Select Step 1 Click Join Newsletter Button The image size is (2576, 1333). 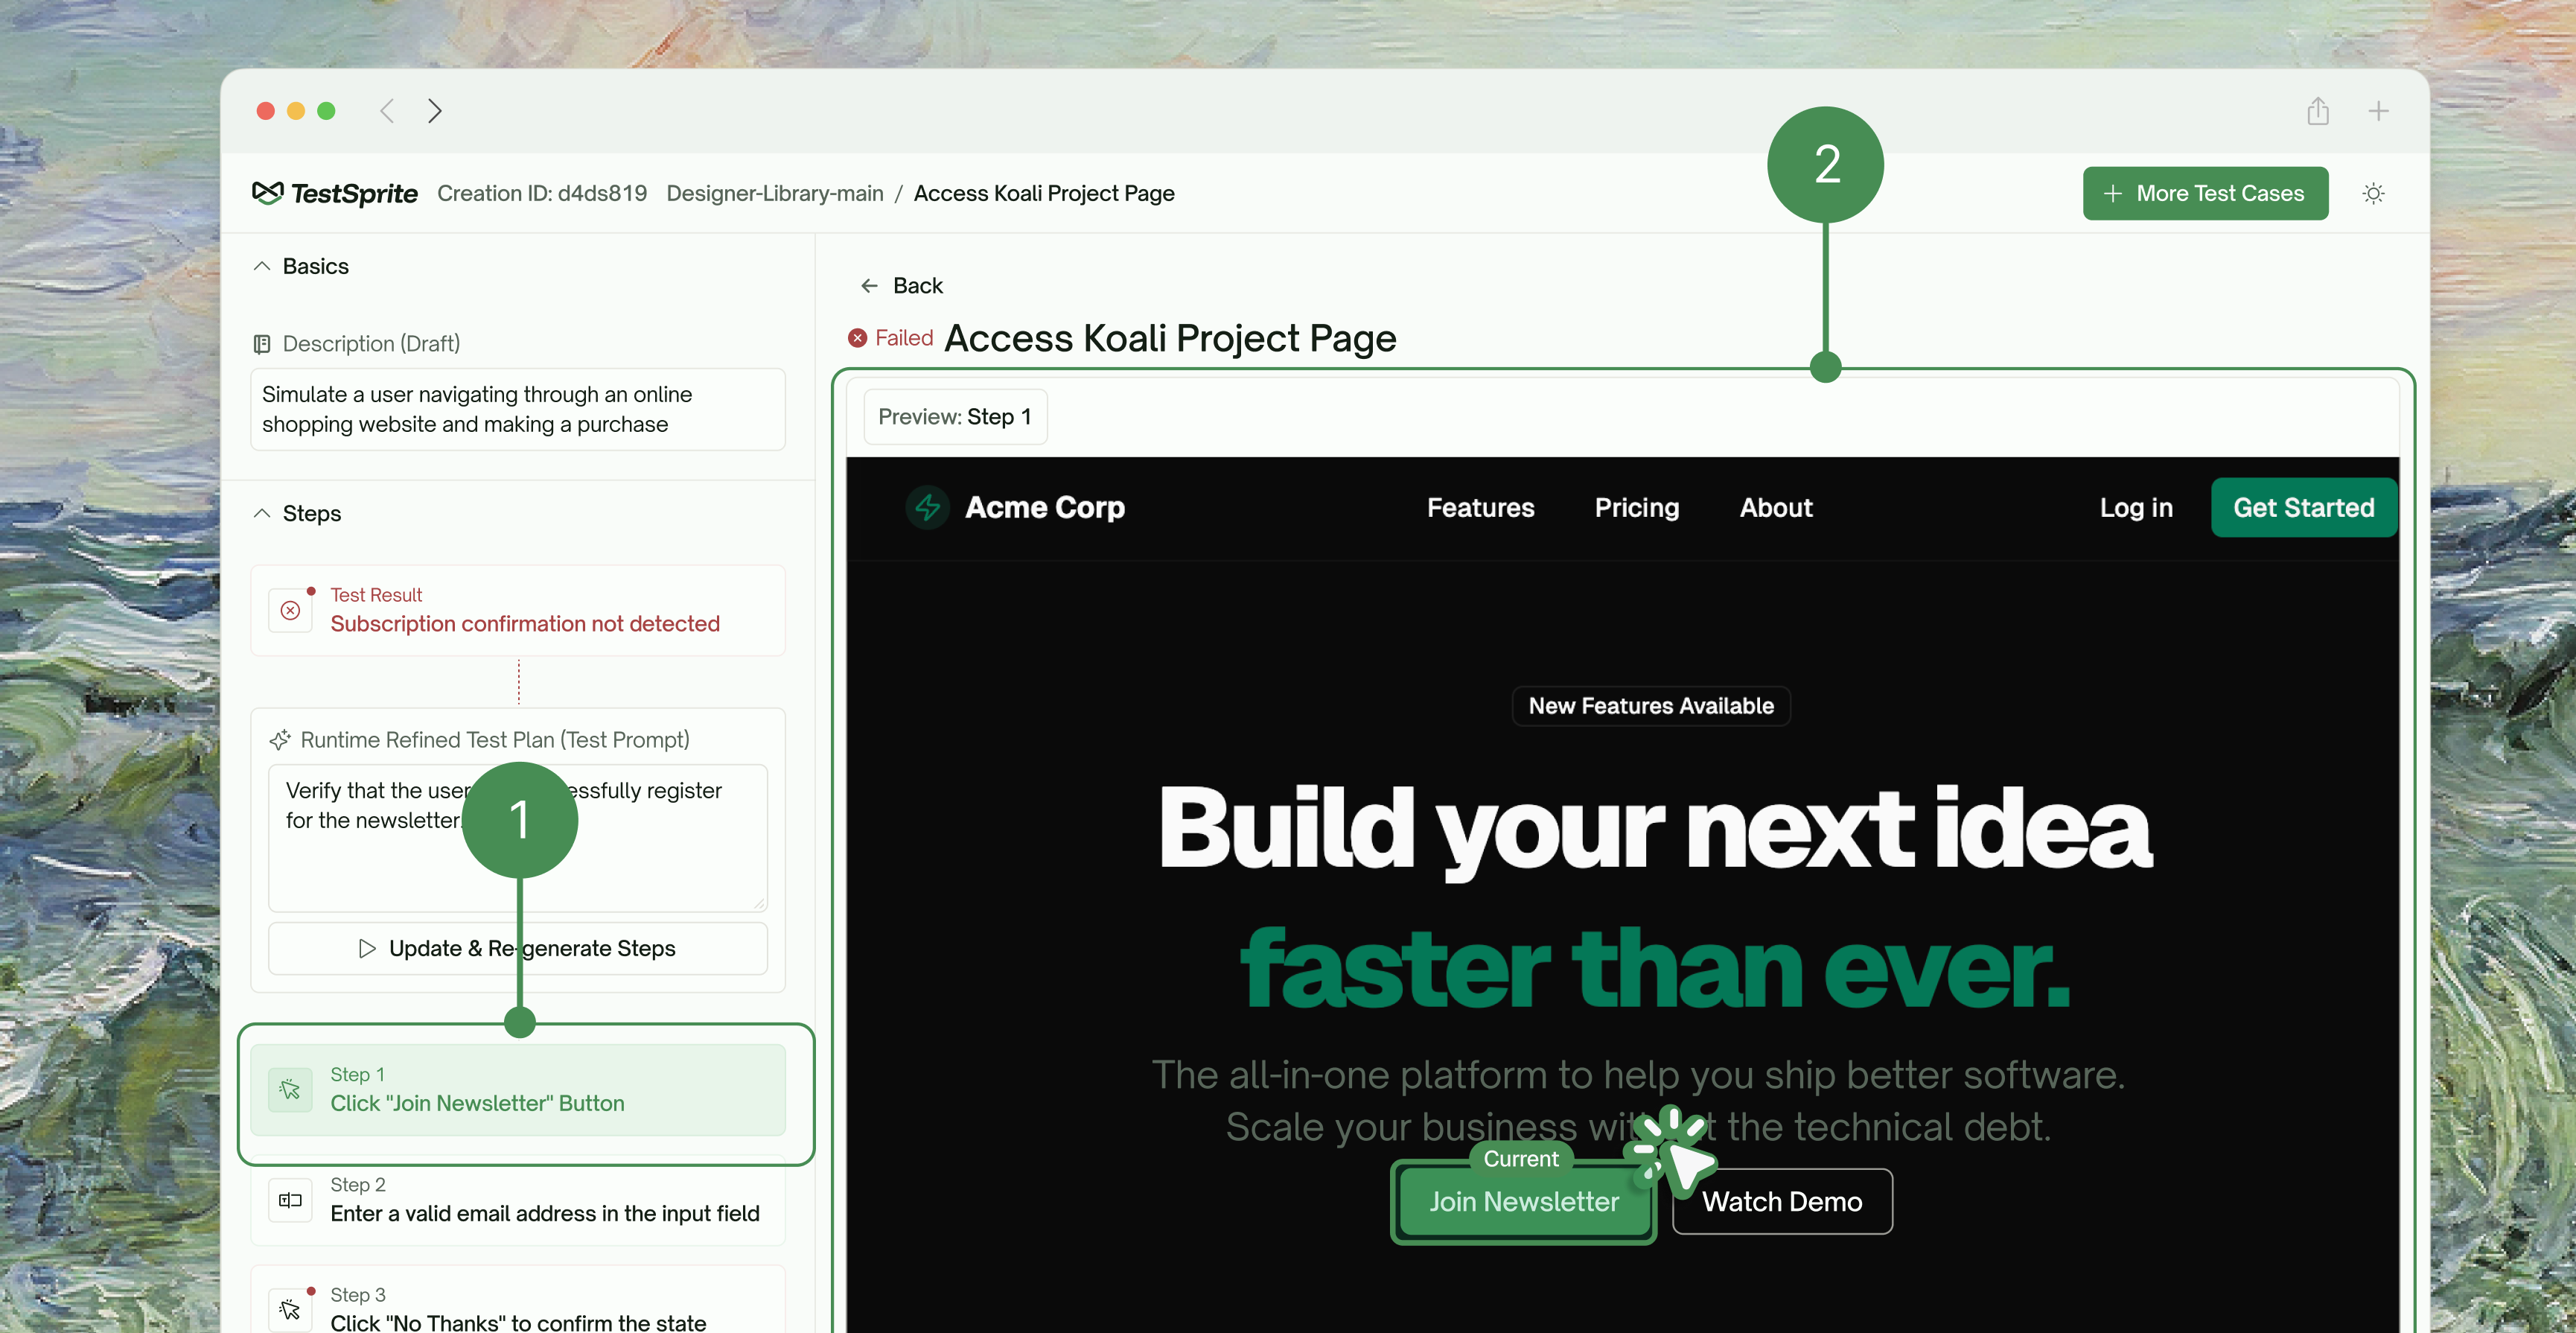click(518, 1090)
